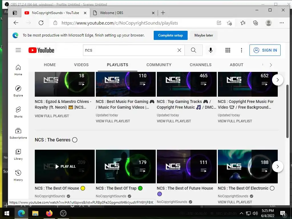
Task: Click the page vertical scrollbar
Action: pyautogui.click(x=287, y=111)
